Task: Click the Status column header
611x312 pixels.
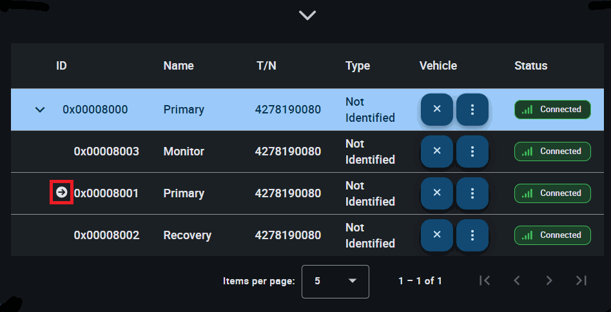Action: (530, 66)
